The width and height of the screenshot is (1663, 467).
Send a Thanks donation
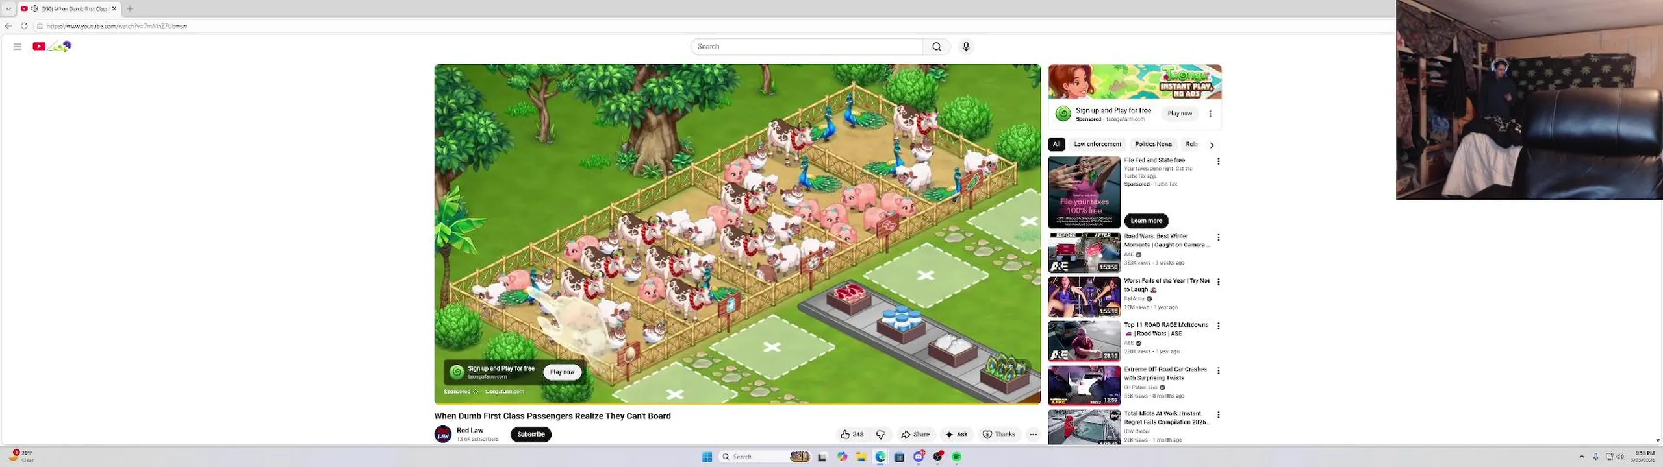coord(998,435)
